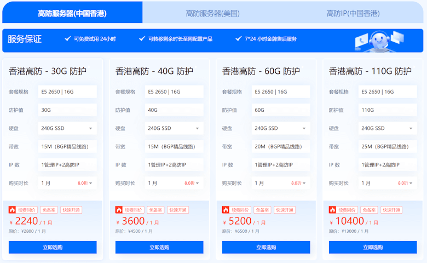Click the checkmark beside 可免费试用 24小时

pos(68,39)
